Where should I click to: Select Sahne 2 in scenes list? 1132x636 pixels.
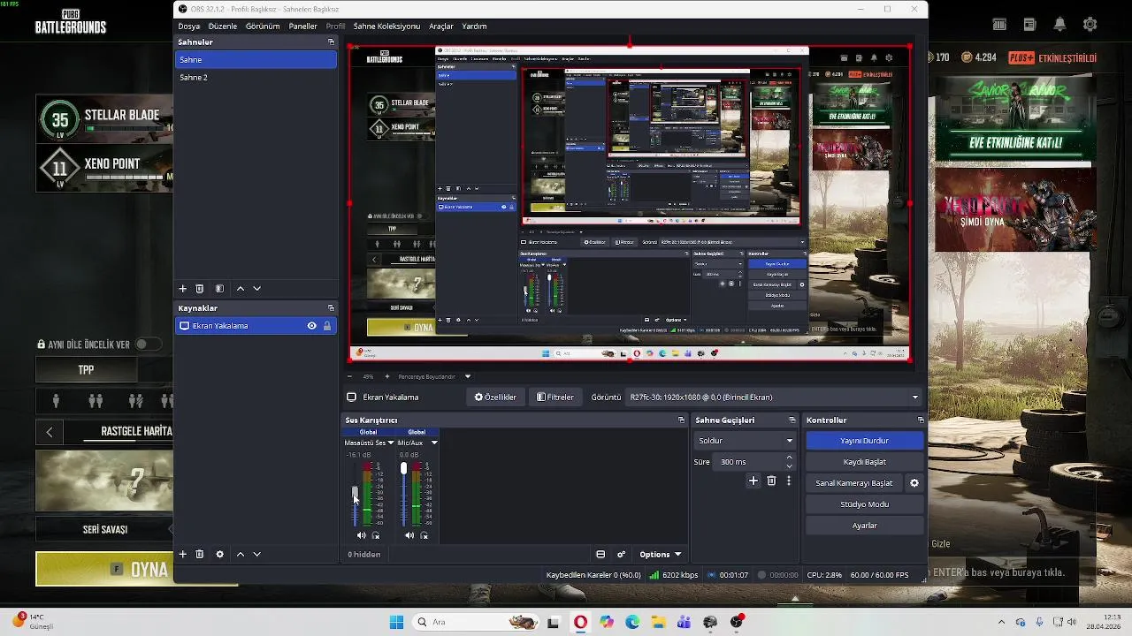(256, 78)
